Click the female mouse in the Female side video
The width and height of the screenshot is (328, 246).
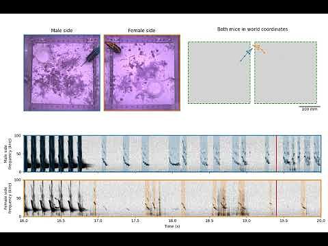coord(113,47)
